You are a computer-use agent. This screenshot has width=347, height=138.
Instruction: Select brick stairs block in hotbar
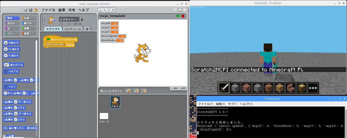[290, 88]
